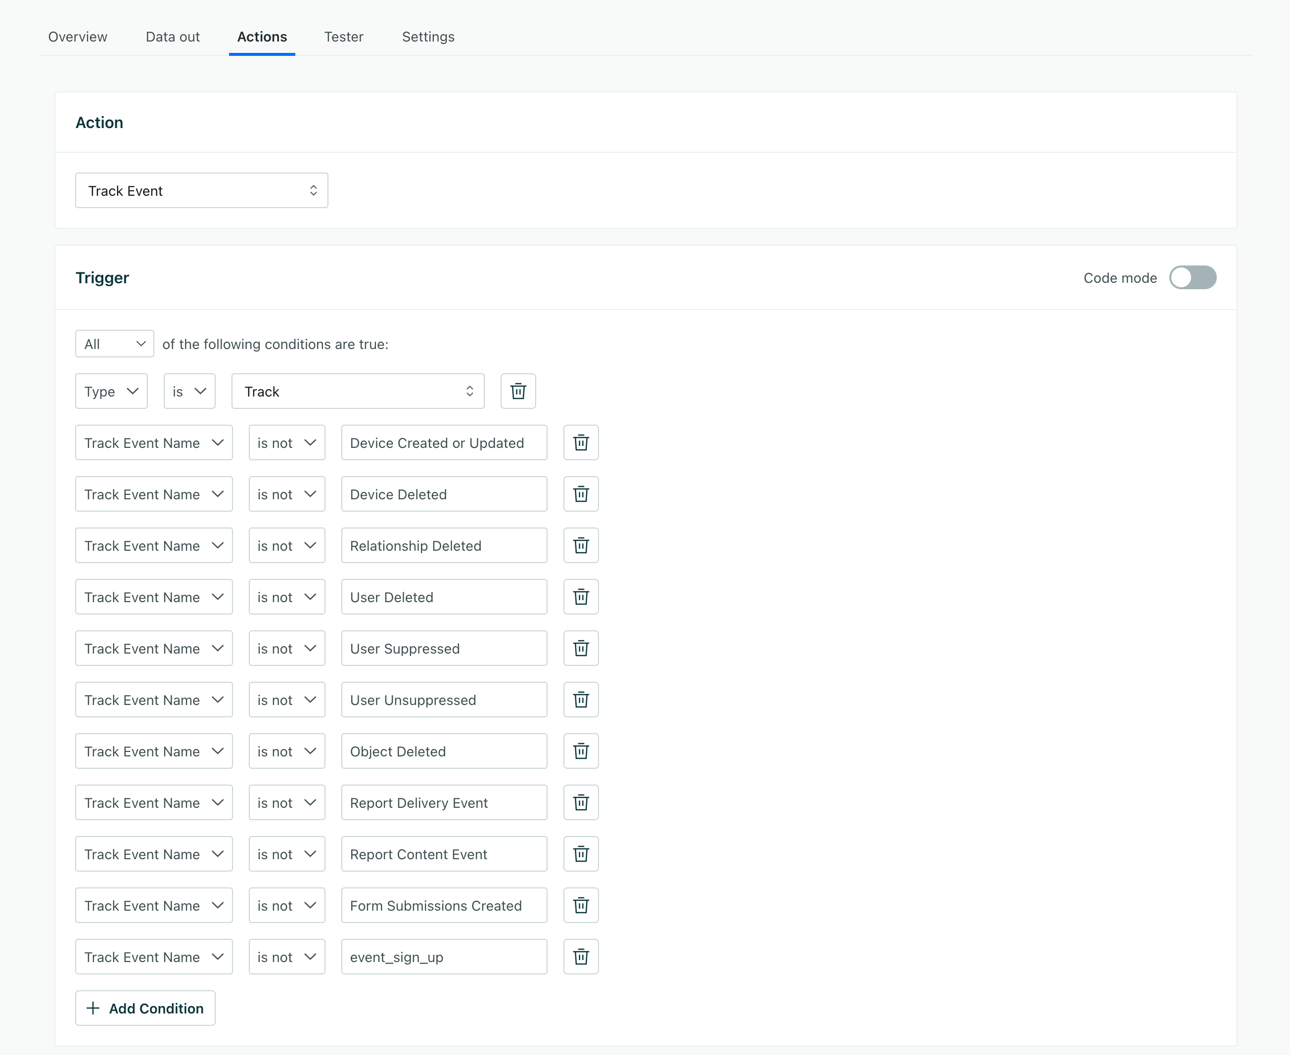Open the All conditions match dropdown
Viewport: 1290px width, 1055px height.
click(x=114, y=344)
